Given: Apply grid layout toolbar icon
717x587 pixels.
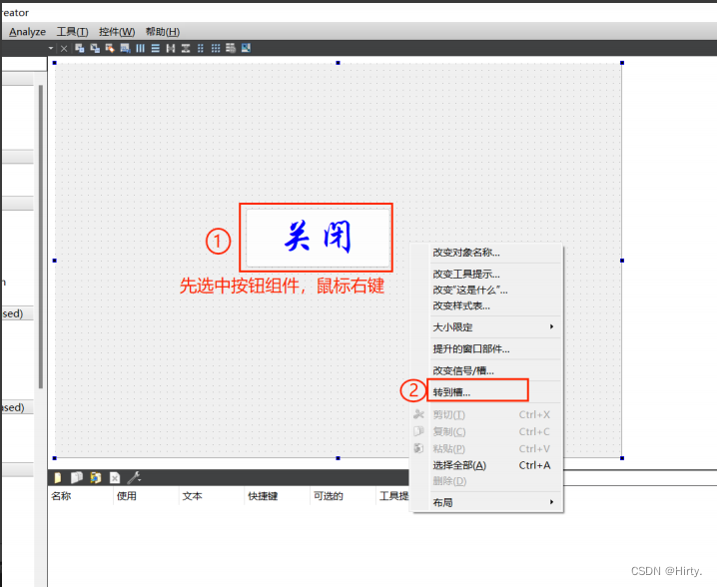Looking at the screenshot, I should point(216,48).
